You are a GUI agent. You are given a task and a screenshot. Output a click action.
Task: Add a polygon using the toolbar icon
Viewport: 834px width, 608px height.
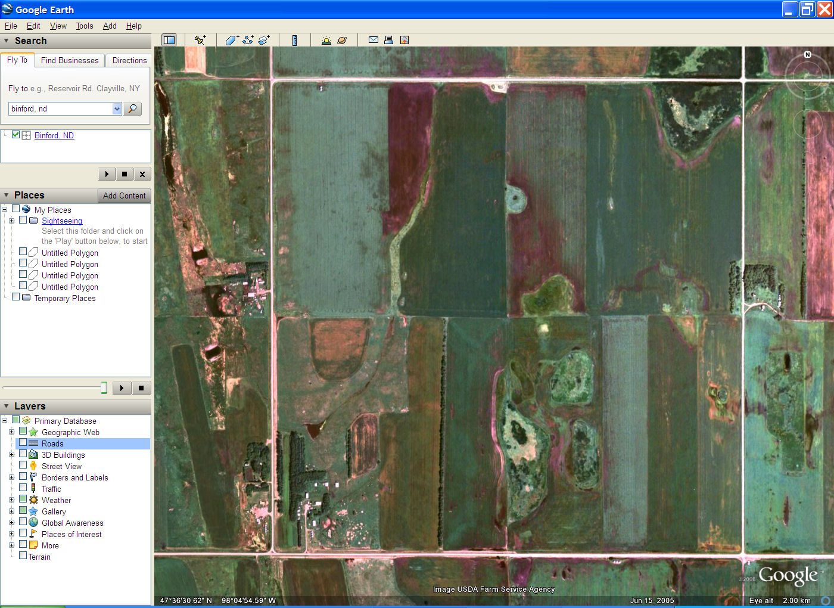232,40
